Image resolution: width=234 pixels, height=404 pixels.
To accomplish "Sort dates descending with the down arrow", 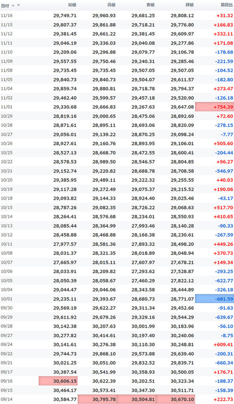I will point(18,6).
